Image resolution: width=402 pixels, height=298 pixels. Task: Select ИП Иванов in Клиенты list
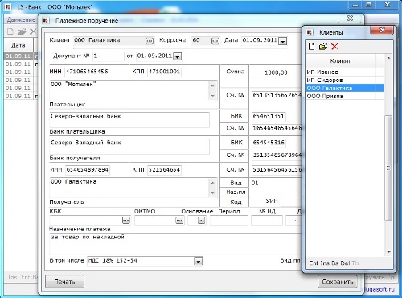click(345, 72)
